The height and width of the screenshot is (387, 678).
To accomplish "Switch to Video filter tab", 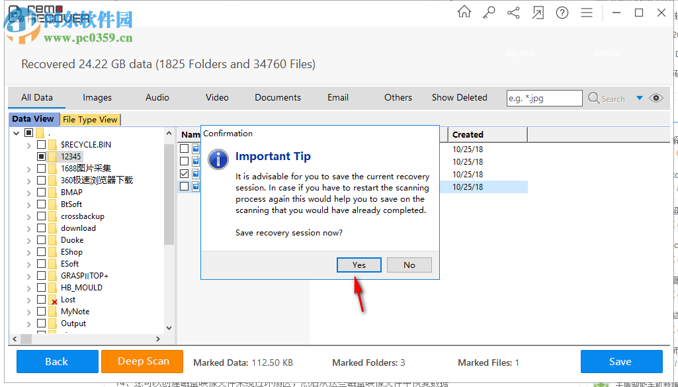I will (x=217, y=98).
